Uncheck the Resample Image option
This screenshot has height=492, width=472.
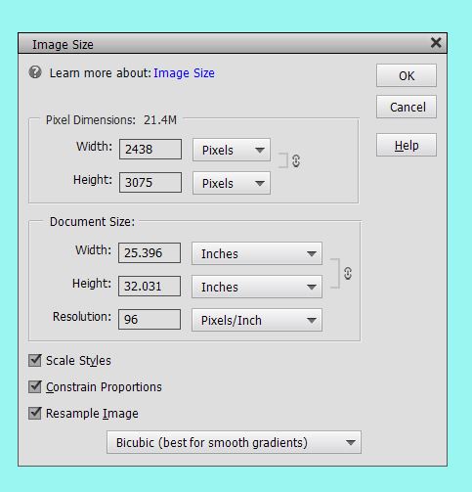[35, 414]
